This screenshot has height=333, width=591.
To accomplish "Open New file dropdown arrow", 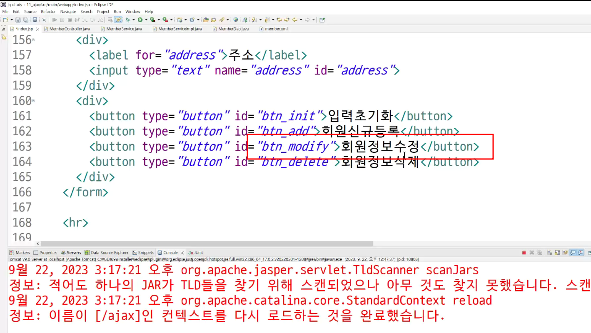I will pos(12,20).
